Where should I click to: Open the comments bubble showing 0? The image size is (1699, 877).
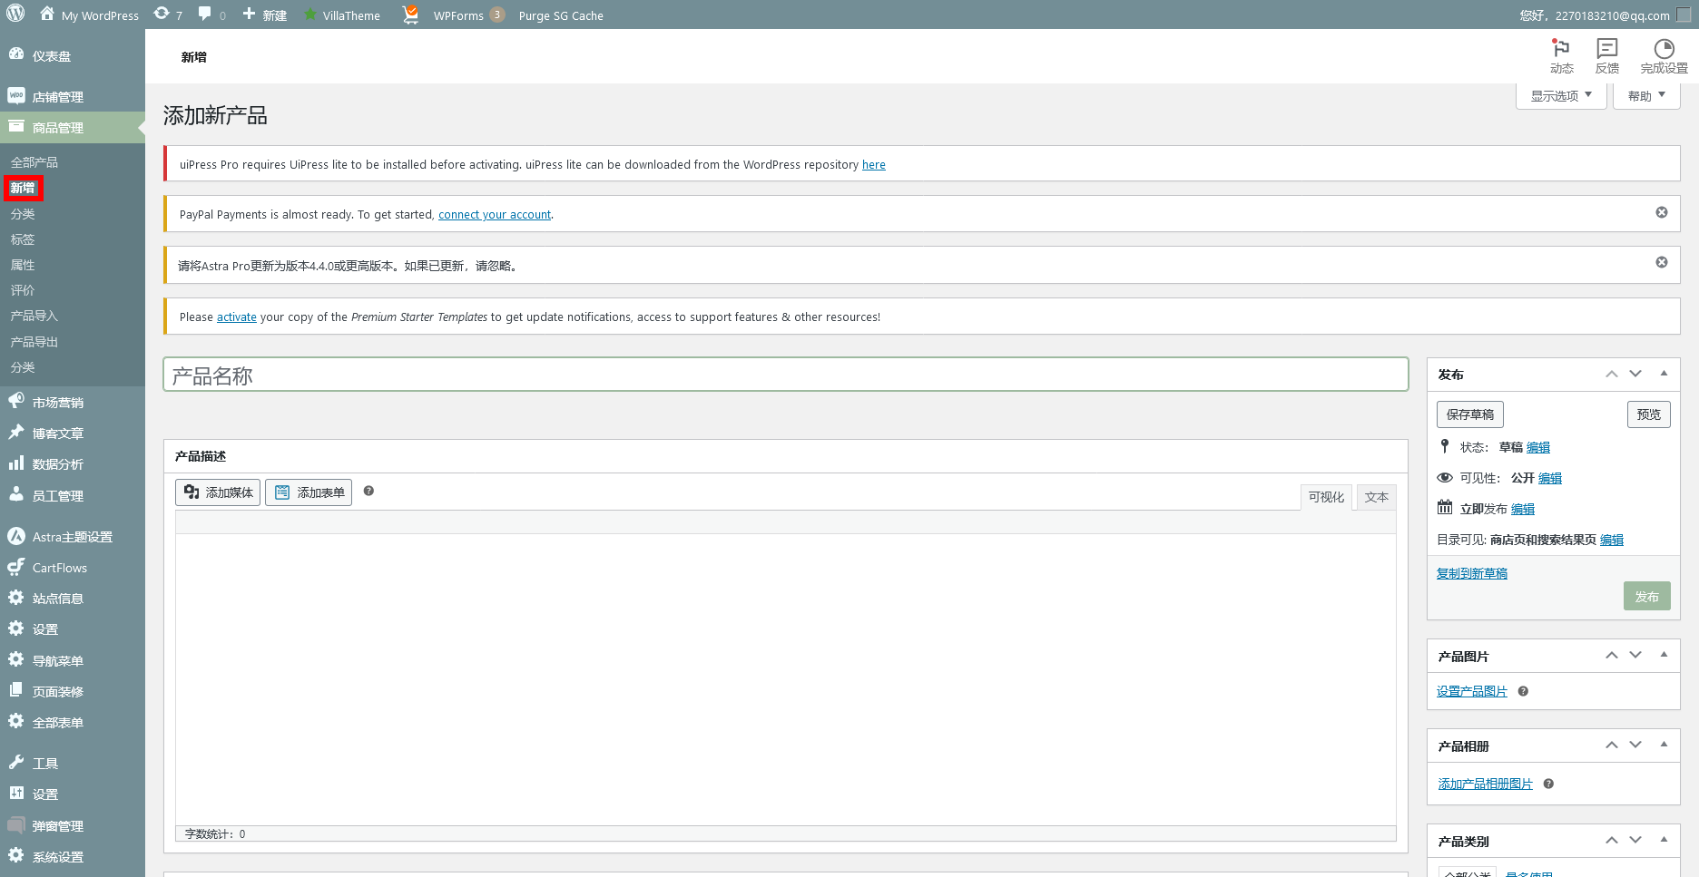[211, 15]
